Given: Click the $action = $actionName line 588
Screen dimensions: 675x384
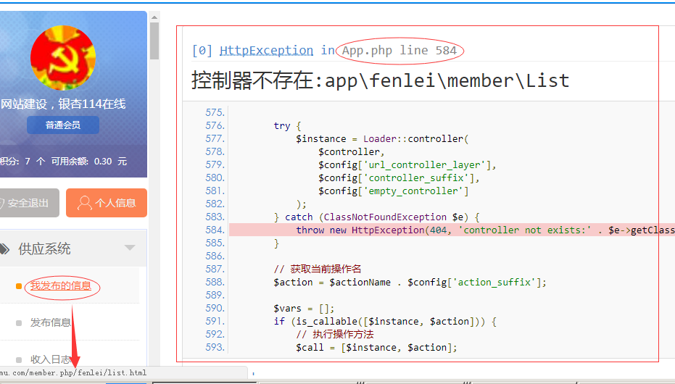Looking at the screenshot, I should pyautogui.click(x=410, y=283).
